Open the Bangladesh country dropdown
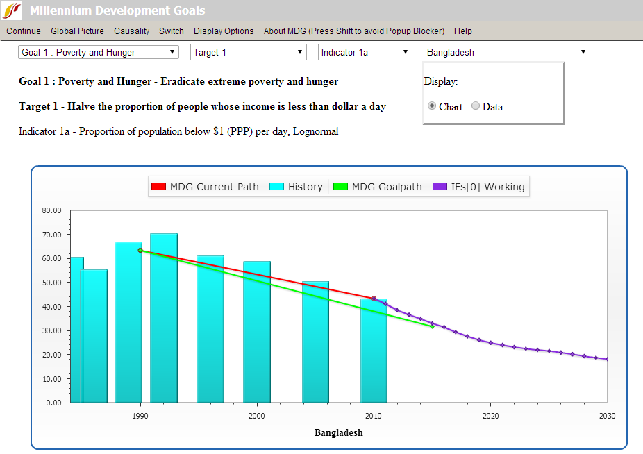 pyautogui.click(x=506, y=52)
